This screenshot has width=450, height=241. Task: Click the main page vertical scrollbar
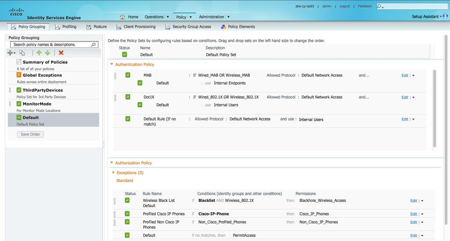[446, 129]
